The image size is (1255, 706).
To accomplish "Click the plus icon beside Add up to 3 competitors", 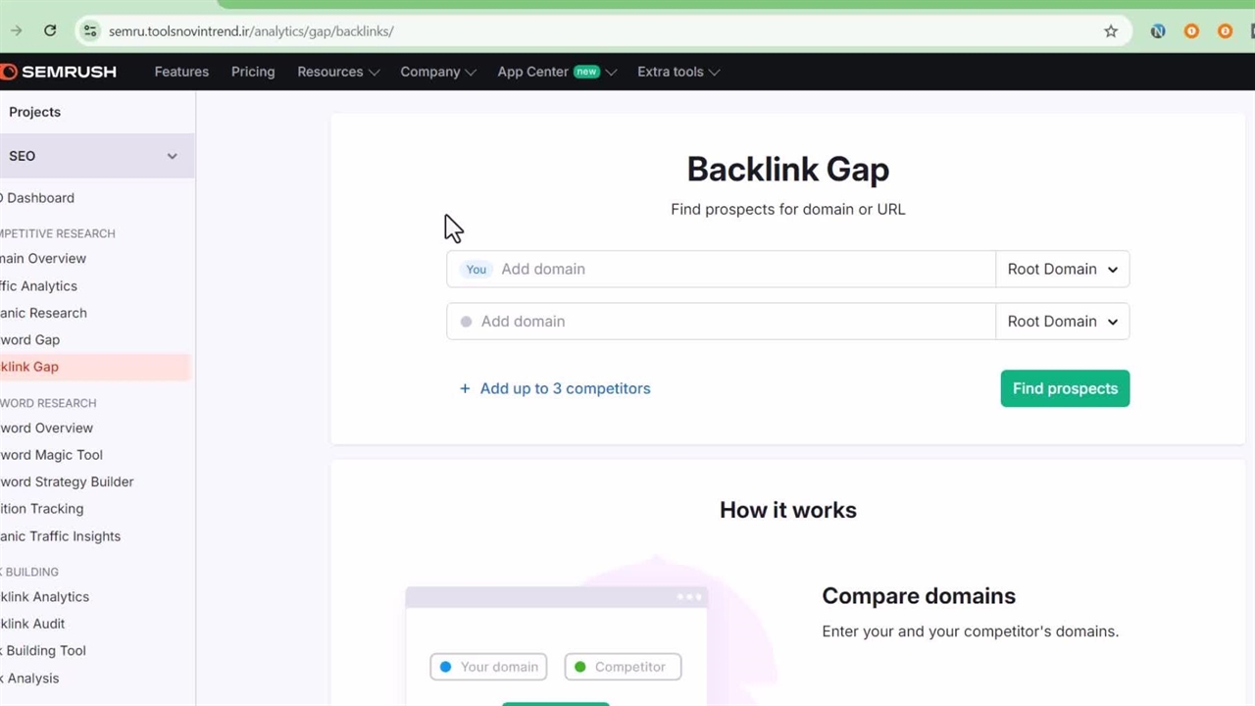I will [x=465, y=388].
